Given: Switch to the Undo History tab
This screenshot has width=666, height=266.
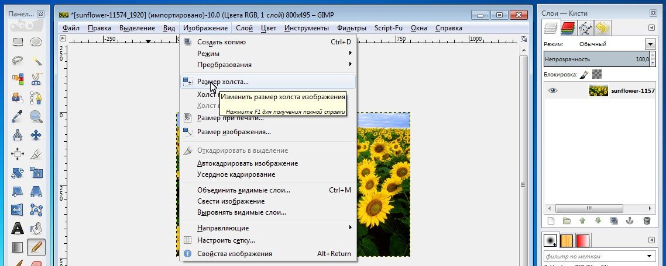Looking at the screenshot, I should [602, 29].
